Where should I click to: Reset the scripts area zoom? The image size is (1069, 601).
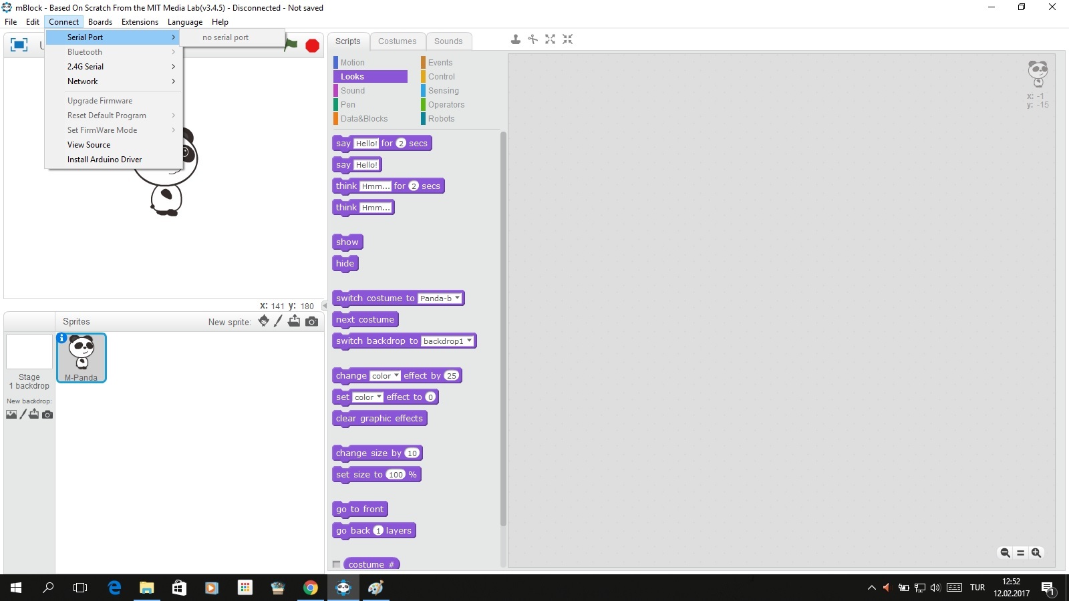pos(1020,553)
